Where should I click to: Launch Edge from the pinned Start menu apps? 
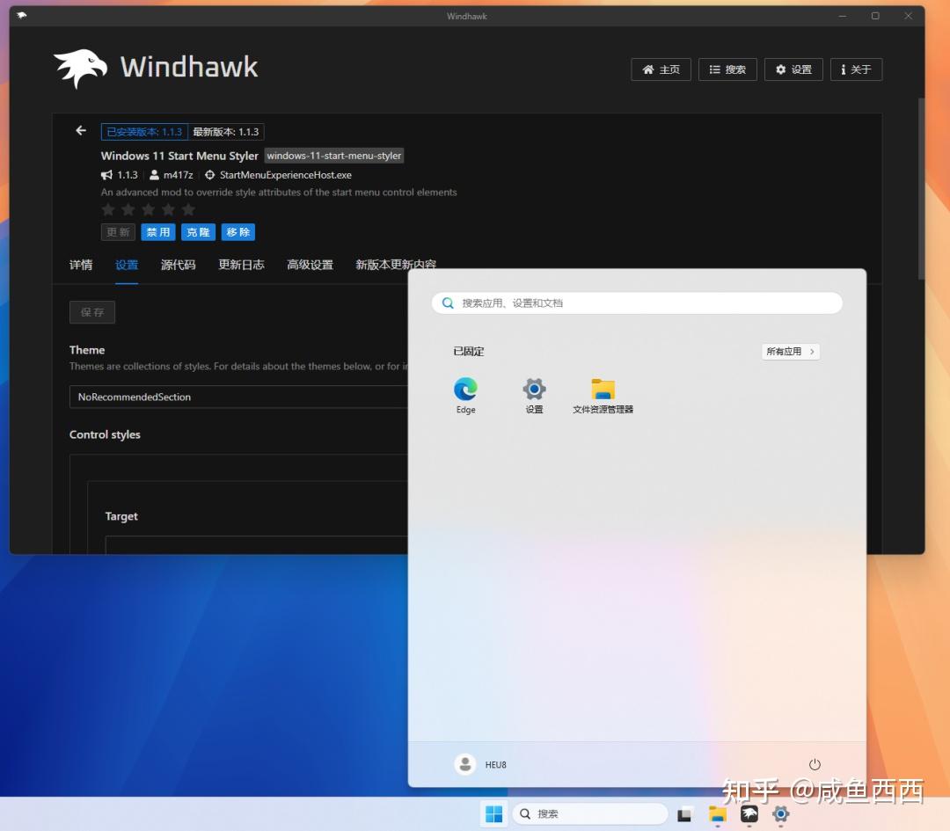click(465, 388)
